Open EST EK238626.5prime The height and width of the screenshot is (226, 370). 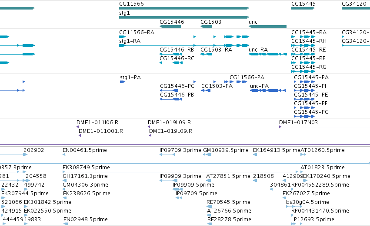tap(87, 194)
